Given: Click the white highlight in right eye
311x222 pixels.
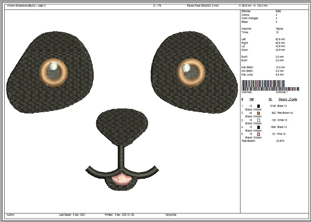Looking at the screenshot, I should coord(186,68).
